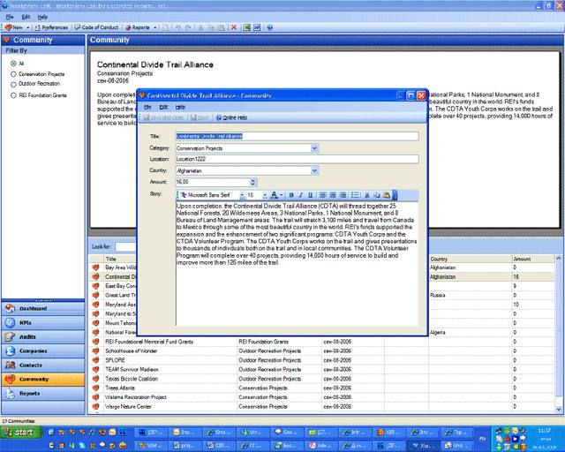The width and height of the screenshot is (565, 452).
Task: Click the Save icon in the dialog toolbar
Action: [200, 117]
